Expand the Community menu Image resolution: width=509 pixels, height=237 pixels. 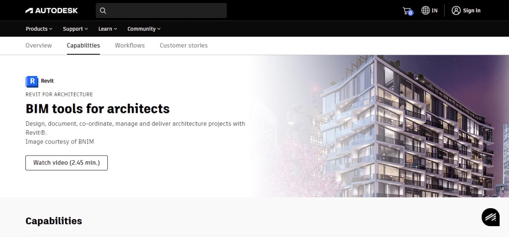144,29
